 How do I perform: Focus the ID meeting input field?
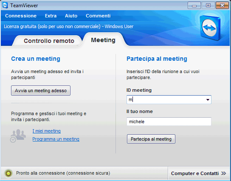coord(166,100)
